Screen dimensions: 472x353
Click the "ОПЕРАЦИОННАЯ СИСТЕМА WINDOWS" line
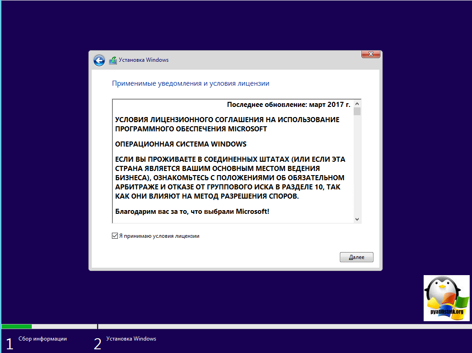point(181,144)
